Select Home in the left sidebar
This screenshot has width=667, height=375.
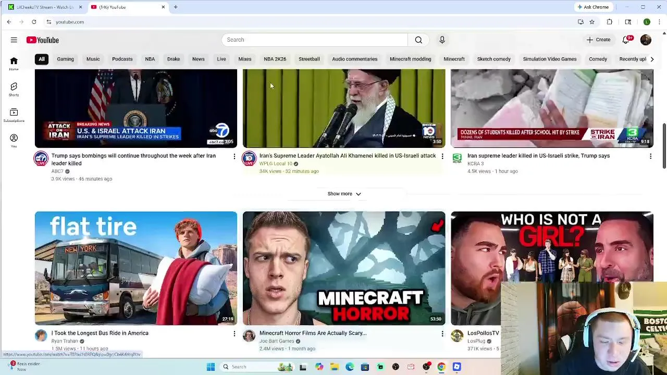pos(14,64)
